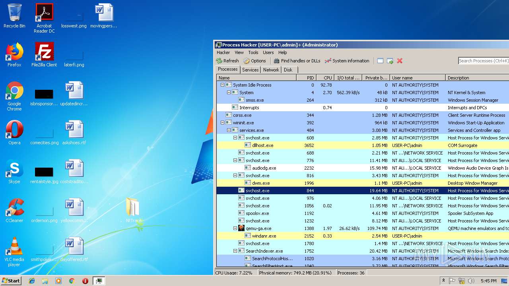Screen dimensions: 509x286
Task: Click the Search Processes input field
Action: (x=484, y=61)
